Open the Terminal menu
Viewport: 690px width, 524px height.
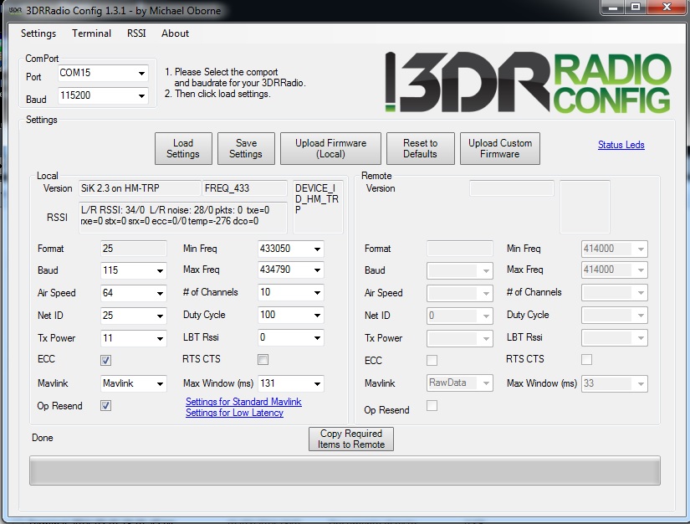[91, 33]
